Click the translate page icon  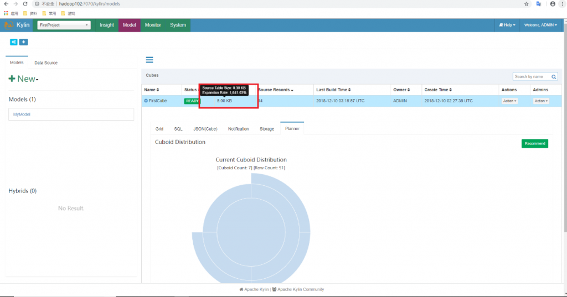[x=539, y=4]
